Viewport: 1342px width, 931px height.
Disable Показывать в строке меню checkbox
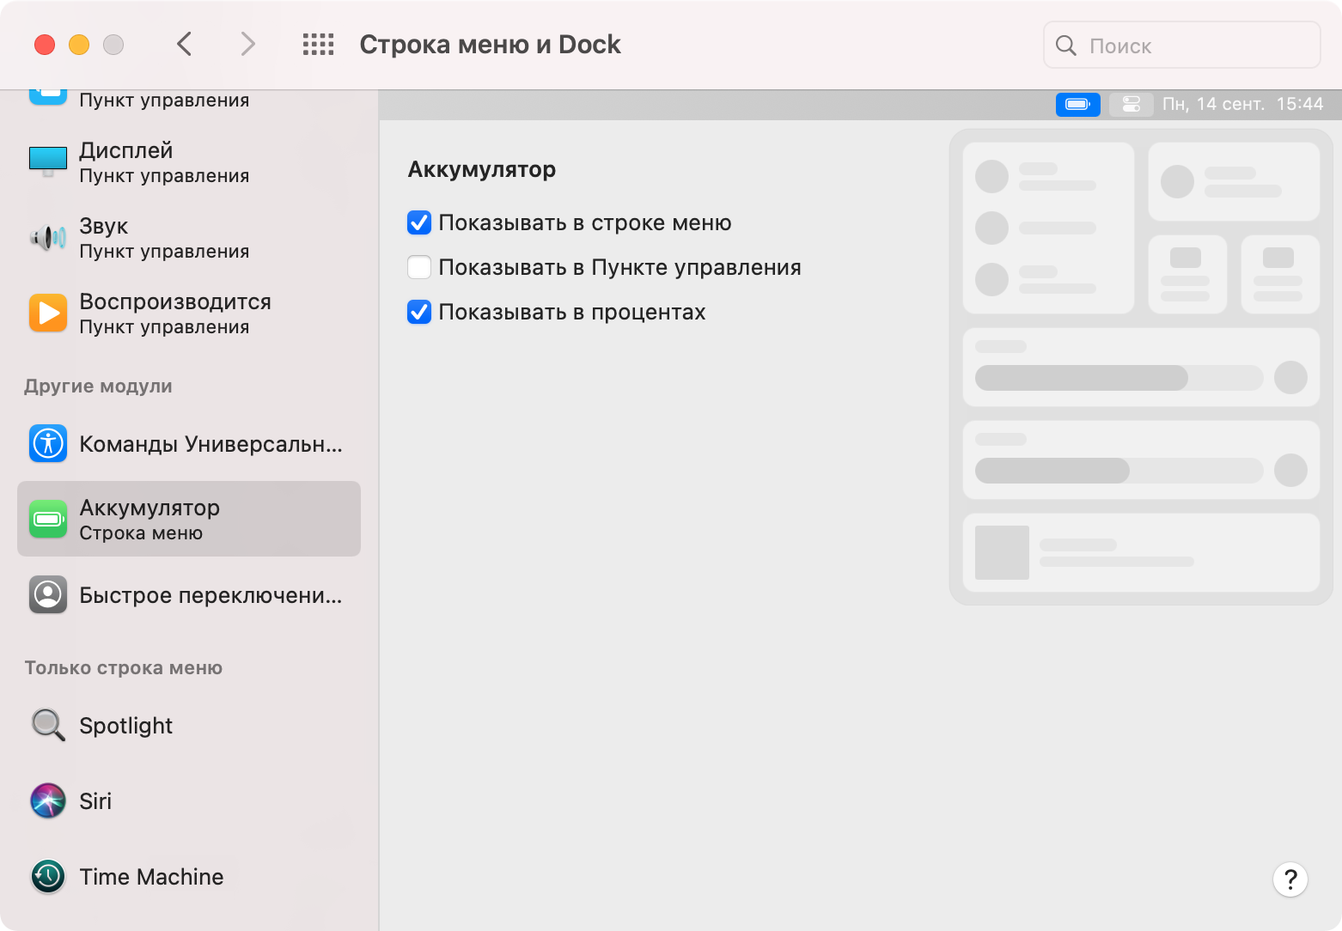point(419,222)
